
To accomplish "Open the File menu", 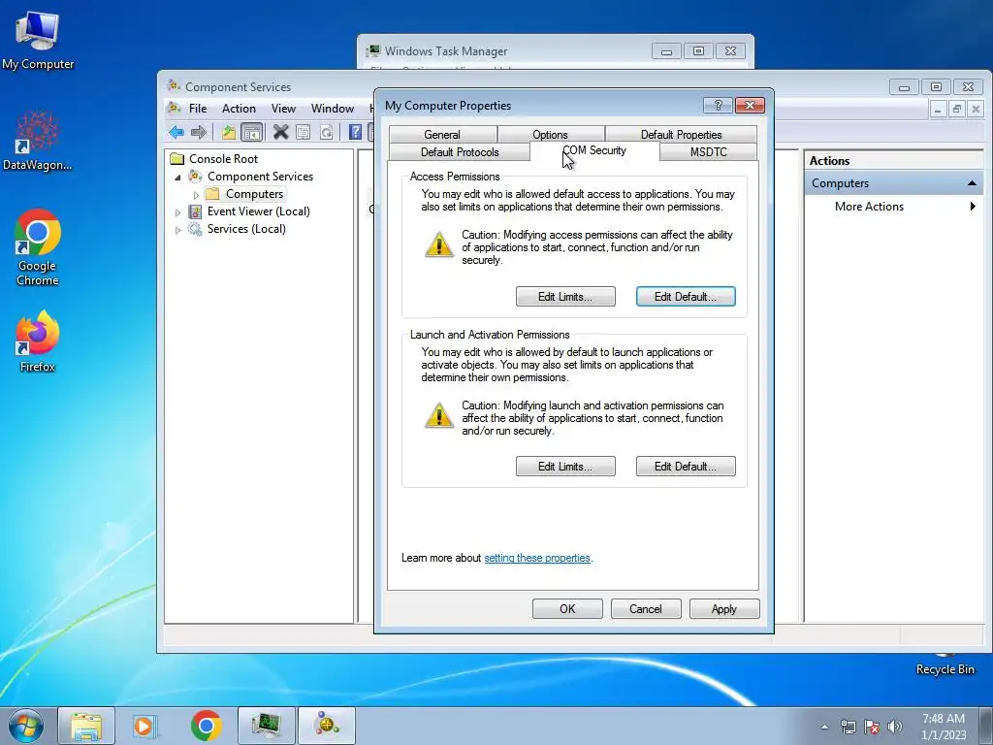I will coord(198,109).
